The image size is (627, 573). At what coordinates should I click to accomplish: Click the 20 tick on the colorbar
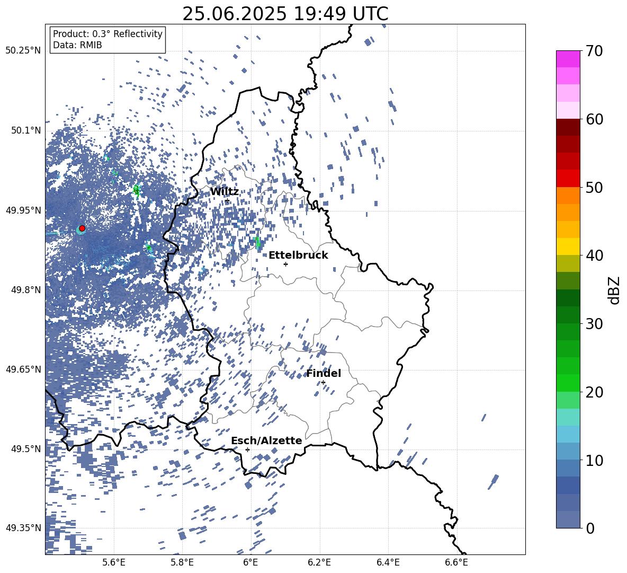coord(594,392)
